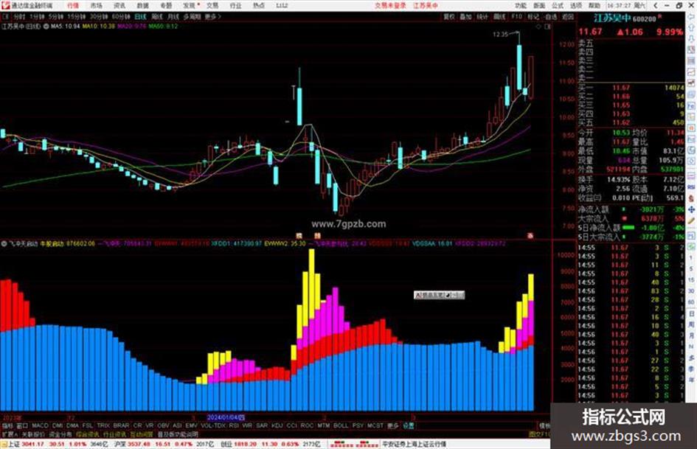Viewport: 697px width, 449px height.
Task: Click the 上证 index in status bar
Action: [13, 444]
